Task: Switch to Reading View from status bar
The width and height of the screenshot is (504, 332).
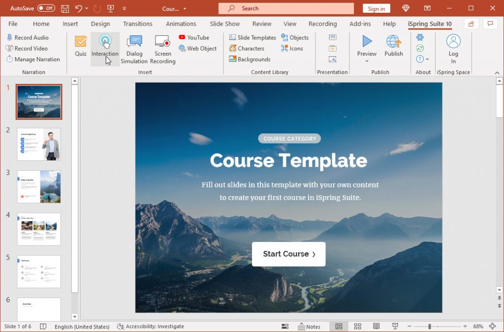Action: pyautogui.click(x=377, y=326)
